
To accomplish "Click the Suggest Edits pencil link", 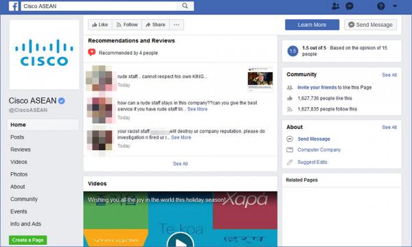I will (x=312, y=162).
